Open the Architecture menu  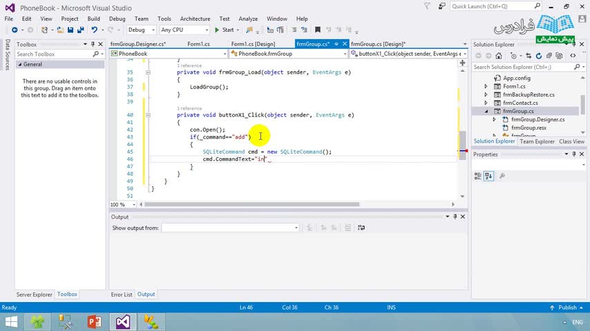click(195, 19)
